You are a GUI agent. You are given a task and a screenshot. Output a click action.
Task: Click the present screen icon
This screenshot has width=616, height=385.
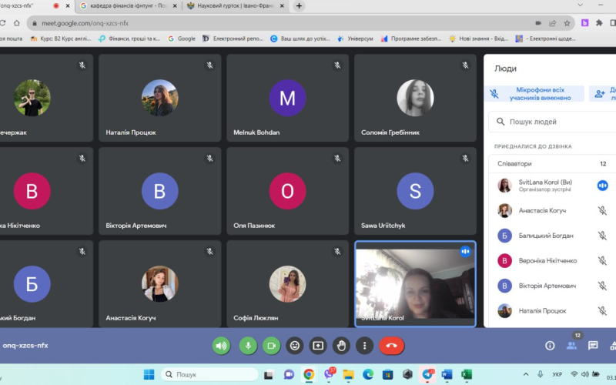pyautogui.click(x=317, y=346)
